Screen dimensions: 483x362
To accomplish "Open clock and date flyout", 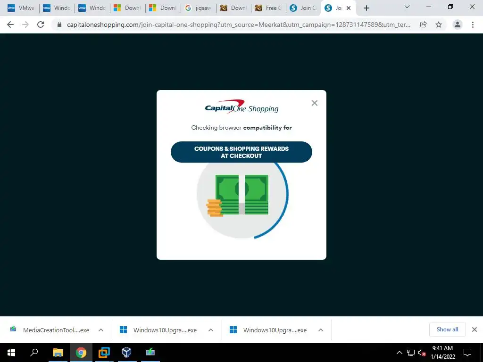I will (442, 353).
